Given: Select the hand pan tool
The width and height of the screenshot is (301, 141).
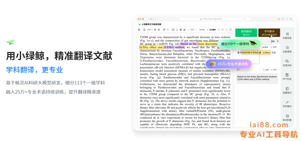Looking at the screenshot, I should coord(164,30).
